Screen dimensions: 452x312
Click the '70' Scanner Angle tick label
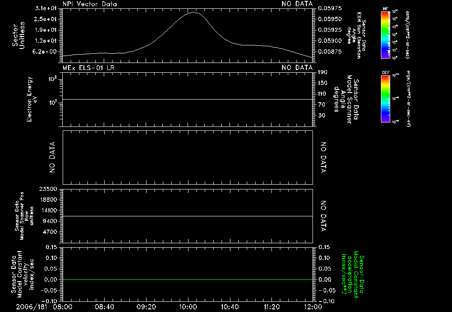321,105
